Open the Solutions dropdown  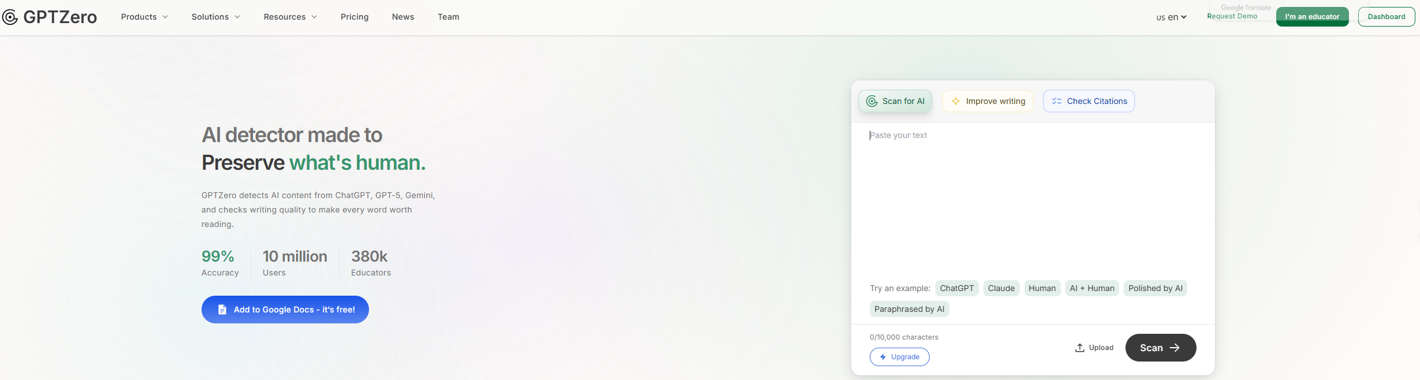215,17
